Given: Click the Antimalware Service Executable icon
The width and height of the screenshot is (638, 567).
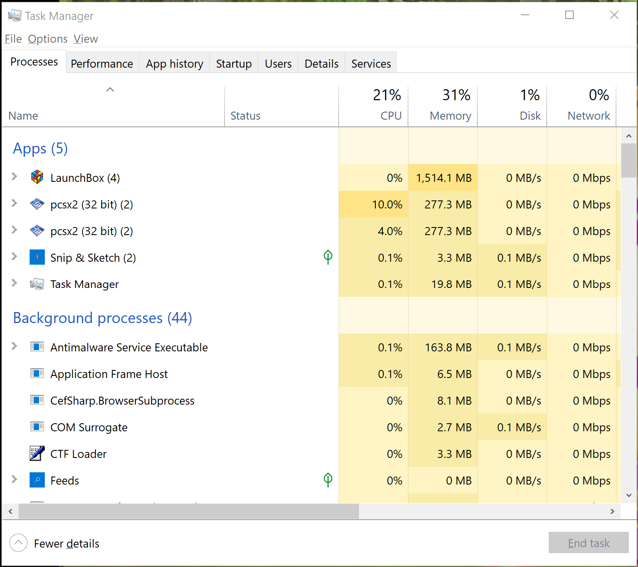Looking at the screenshot, I should point(37,347).
